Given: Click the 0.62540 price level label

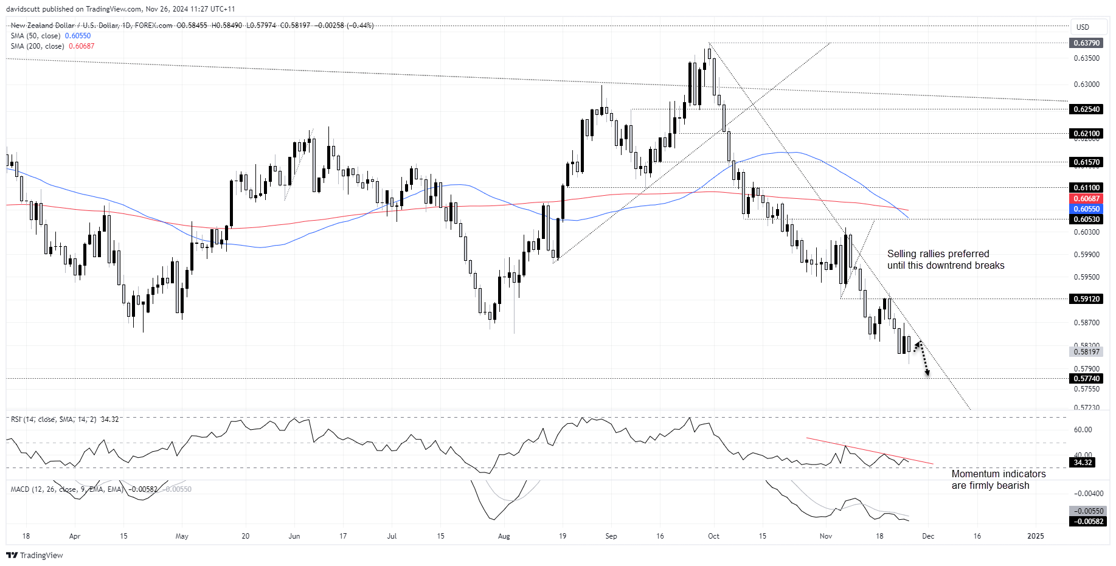Looking at the screenshot, I should (1086, 109).
